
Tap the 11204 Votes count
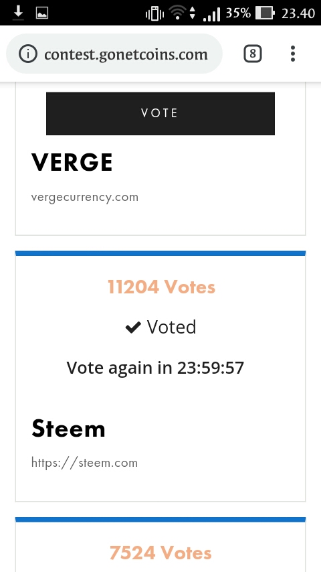(161, 287)
